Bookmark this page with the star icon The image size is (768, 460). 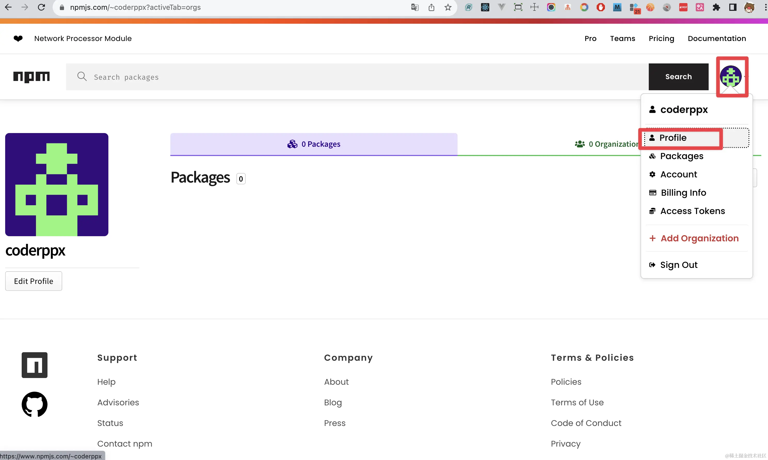[x=447, y=7]
